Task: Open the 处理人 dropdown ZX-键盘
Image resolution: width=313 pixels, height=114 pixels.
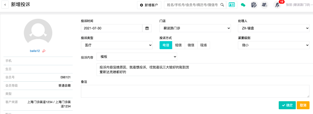Action: [x=274, y=28]
